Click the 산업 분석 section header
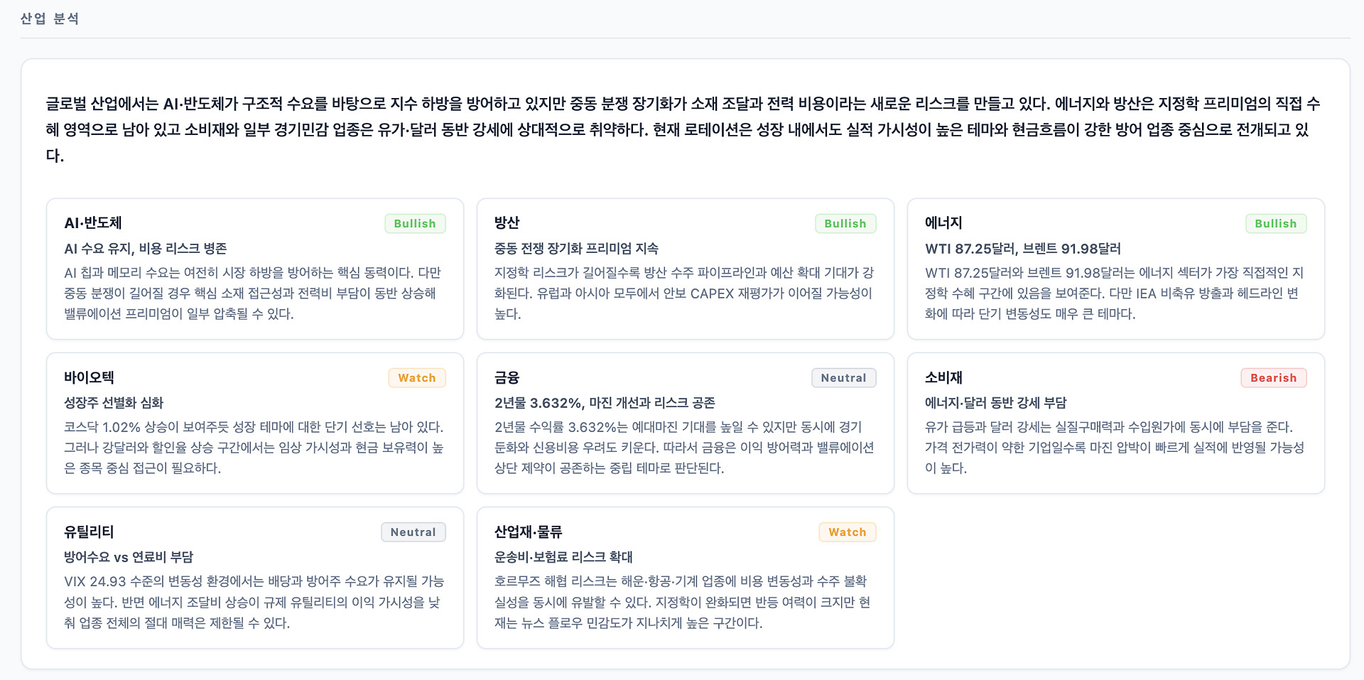 click(50, 18)
